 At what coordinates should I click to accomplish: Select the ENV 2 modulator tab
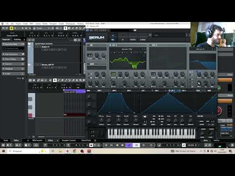click(114, 90)
